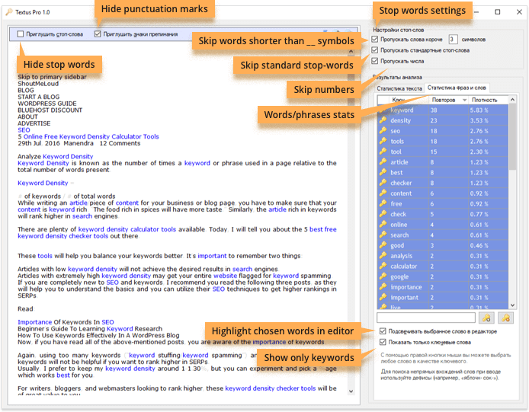This screenshot has height=412, width=529.
Task: Toggle Пропускать слова короче checkbox
Action: coord(374,39)
